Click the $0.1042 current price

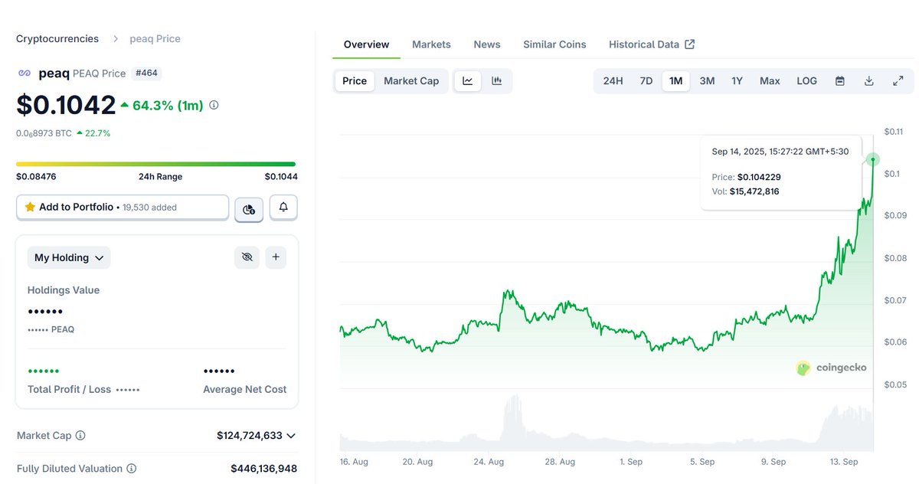click(66, 105)
